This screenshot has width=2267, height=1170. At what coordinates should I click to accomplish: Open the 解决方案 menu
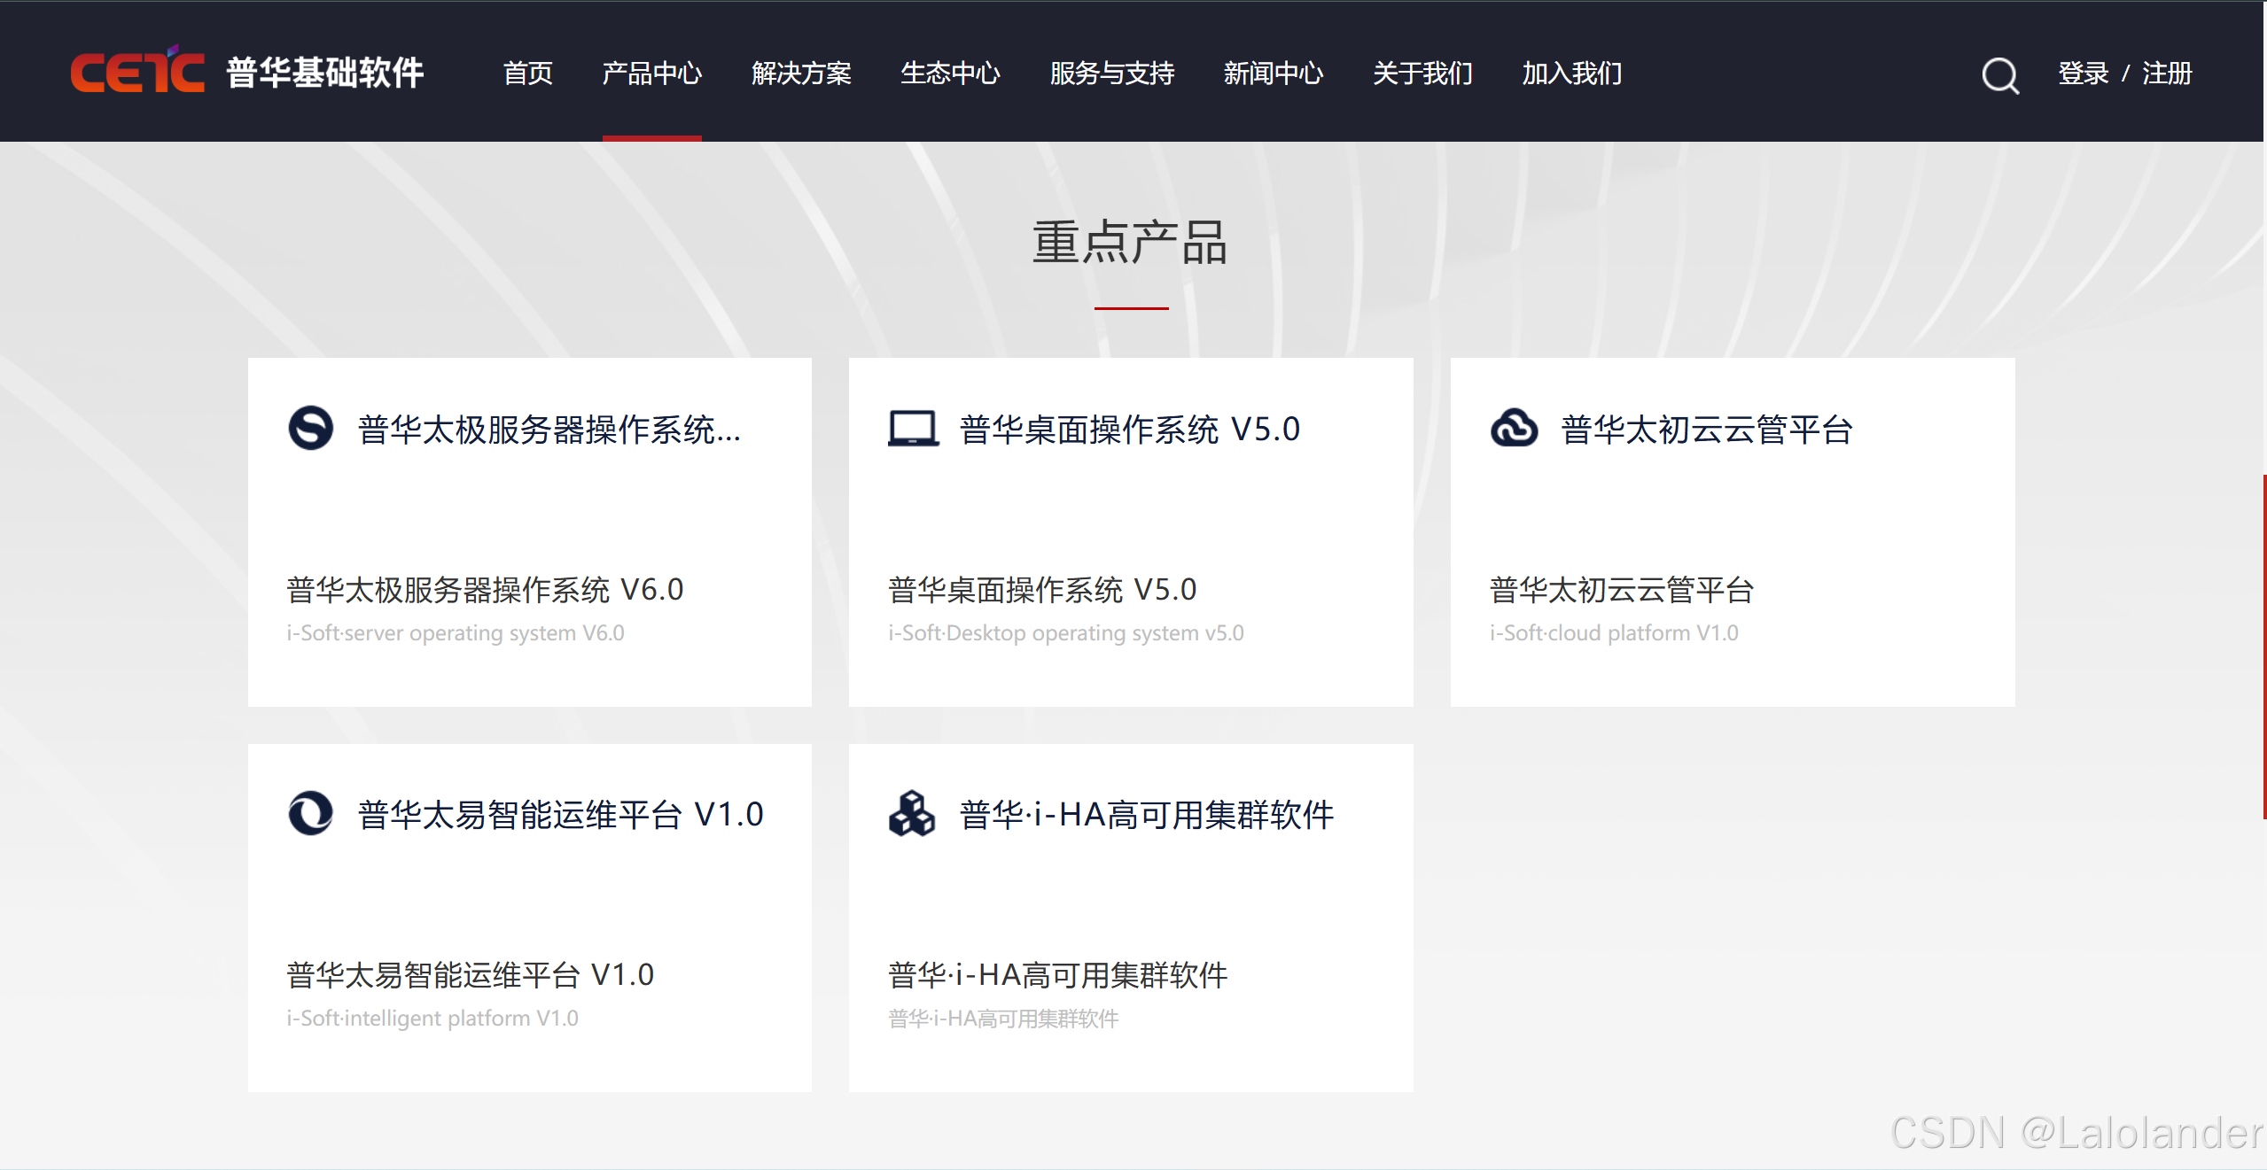[801, 73]
